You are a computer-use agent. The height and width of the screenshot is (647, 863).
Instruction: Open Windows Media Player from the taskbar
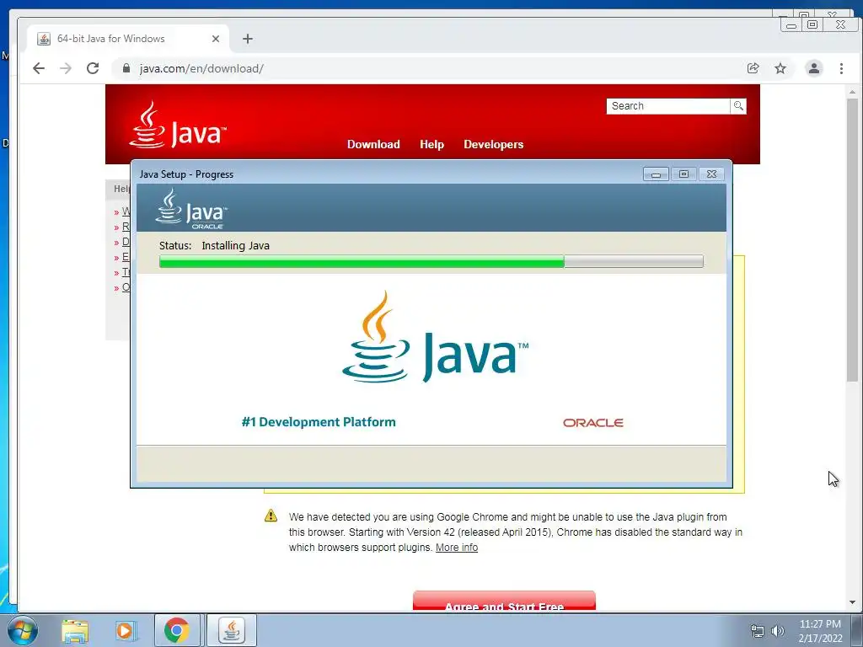coord(126,630)
